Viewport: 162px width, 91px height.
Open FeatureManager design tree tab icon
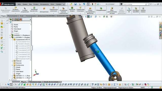tap(10, 20)
